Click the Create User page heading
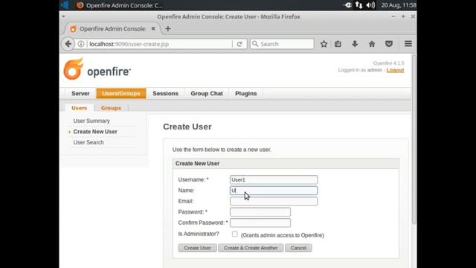Image resolution: width=476 pixels, height=268 pixels. [x=187, y=127]
